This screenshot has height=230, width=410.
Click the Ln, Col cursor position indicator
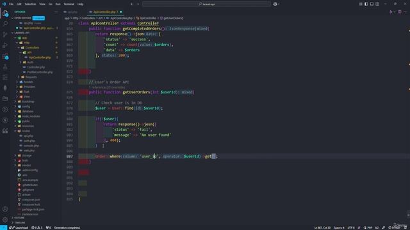322,227
